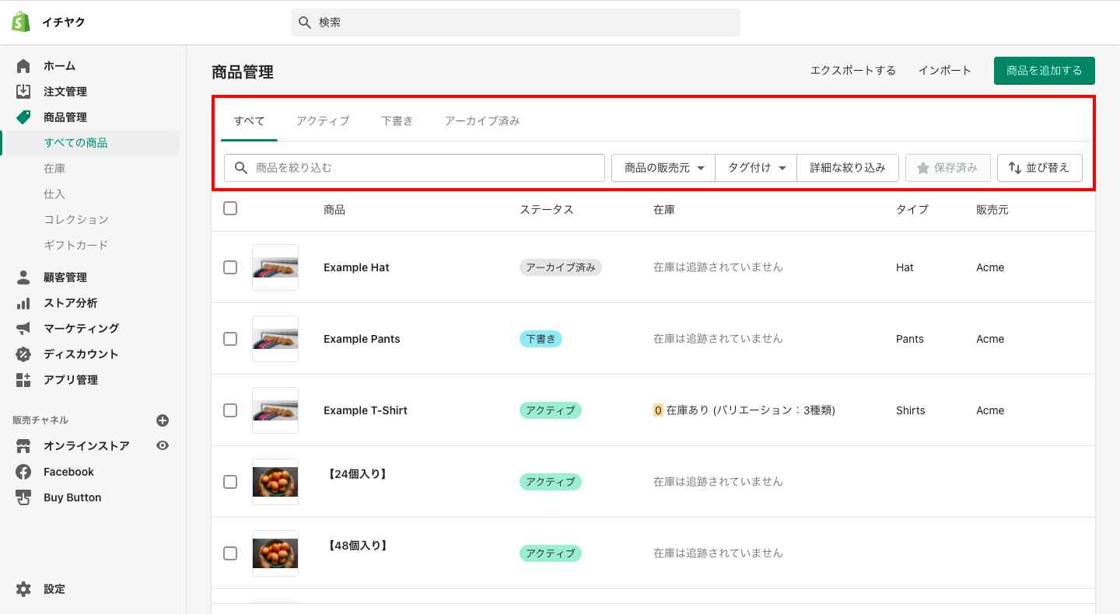
Task: Click the アーカイブ済み status badge on Example Hat
Action: pyautogui.click(x=561, y=267)
